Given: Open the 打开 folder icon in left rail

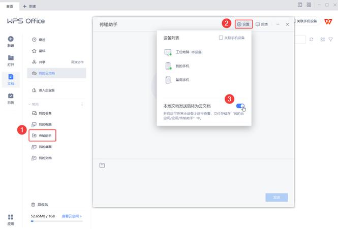Looking at the screenshot, I should (x=11, y=58).
